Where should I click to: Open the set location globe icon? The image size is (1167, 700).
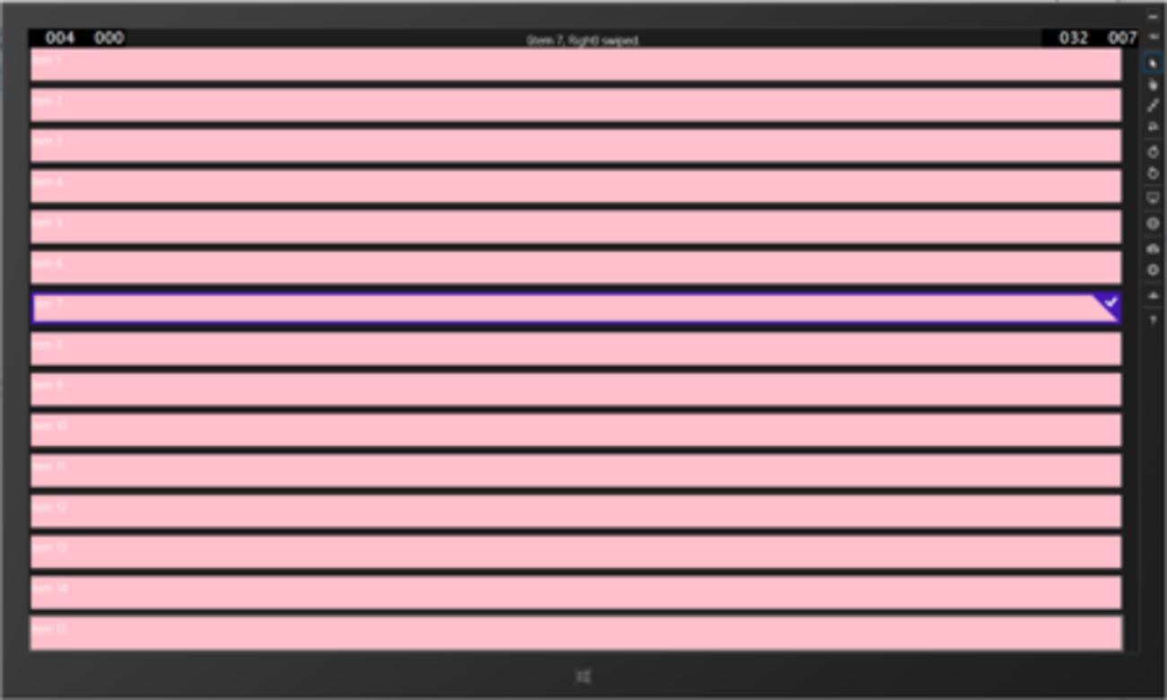click(x=1154, y=223)
